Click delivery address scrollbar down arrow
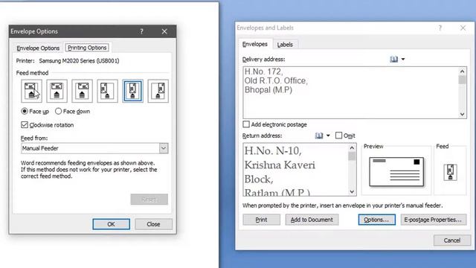476x268 pixels. (x=463, y=114)
